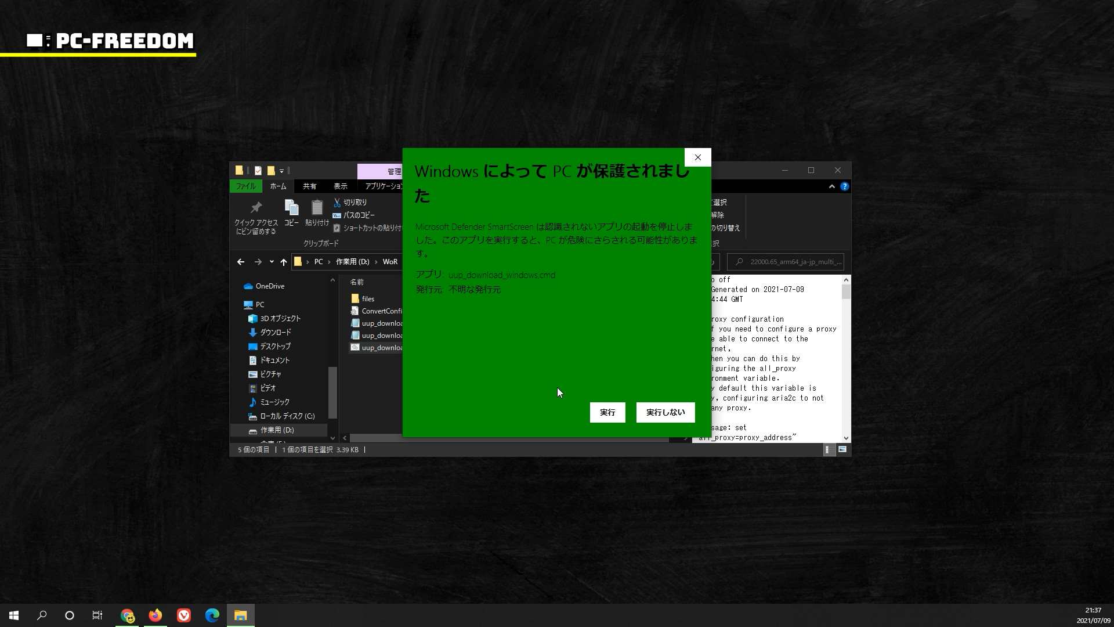Click 実行しない (Don't run) button
Image resolution: width=1114 pixels, height=627 pixels.
[665, 412]
